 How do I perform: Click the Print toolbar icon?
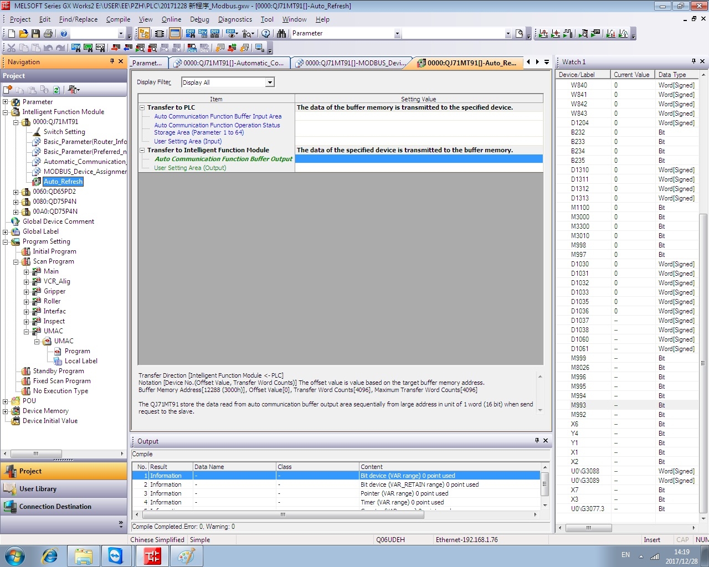(x=48, y=34)
